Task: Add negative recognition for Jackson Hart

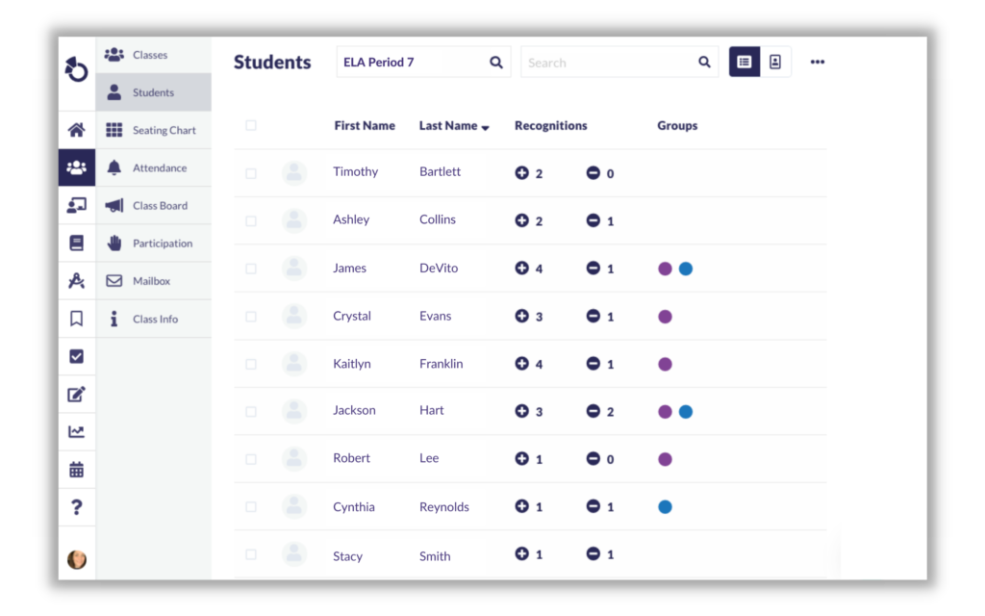Action: (594, 411)
